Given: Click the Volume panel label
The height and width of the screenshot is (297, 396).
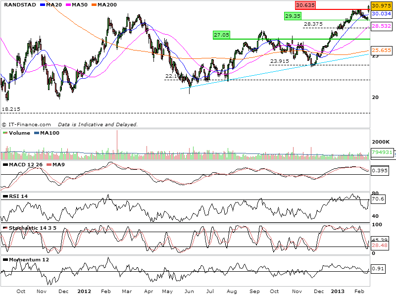Looking at the screenshot, I should [x=19, y=133].
